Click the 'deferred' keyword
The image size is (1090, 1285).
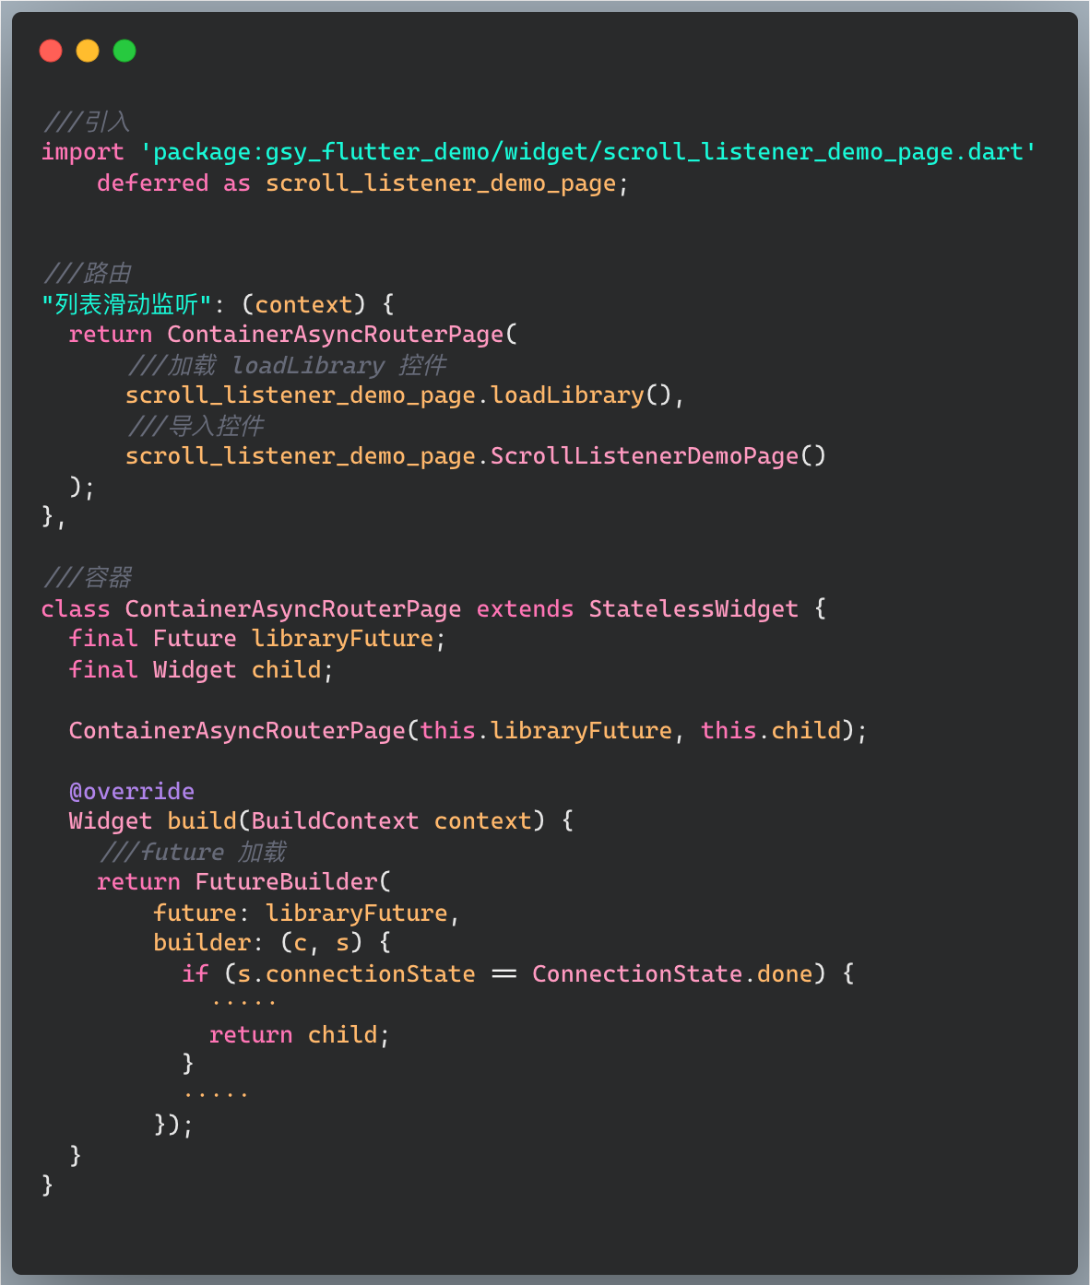[152, 183]
